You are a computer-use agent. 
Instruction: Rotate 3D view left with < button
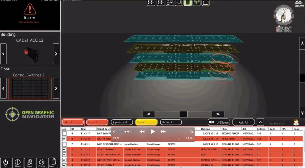click(x=149, y=114)
